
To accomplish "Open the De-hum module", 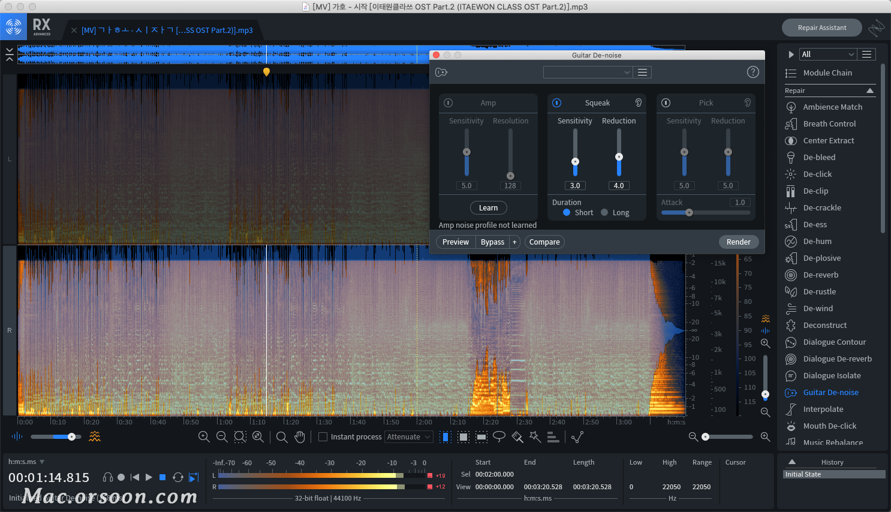I will click(x=817, y=241).
